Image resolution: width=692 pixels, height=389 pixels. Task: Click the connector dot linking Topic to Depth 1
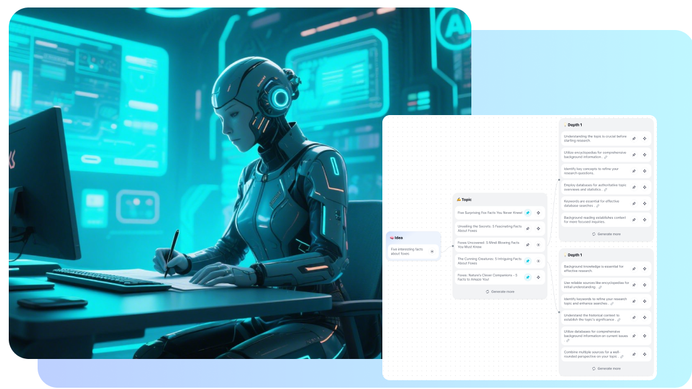tap(559, 179)
